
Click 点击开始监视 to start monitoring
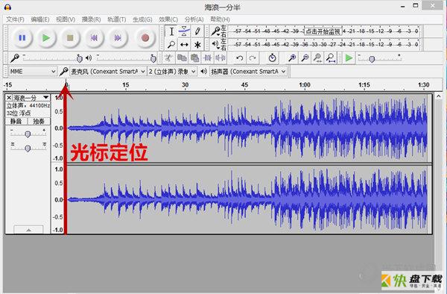click(323, 31)
